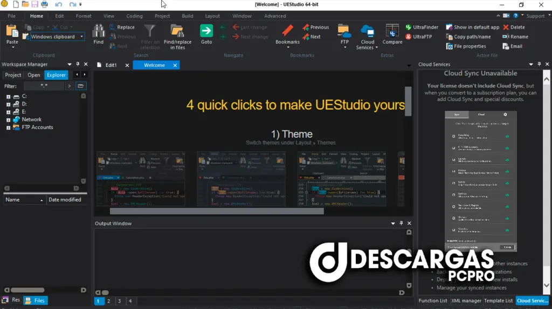
Task: Select the first theme thumbnail
Action: [x=141, y=179]
